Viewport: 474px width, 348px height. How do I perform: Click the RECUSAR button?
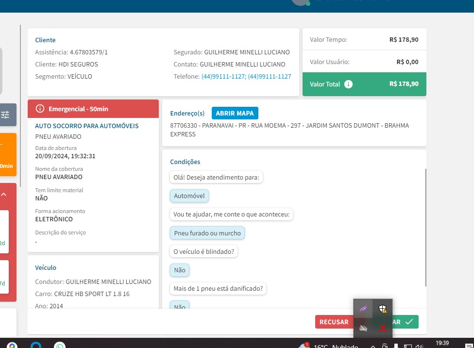tap(334, 322)
